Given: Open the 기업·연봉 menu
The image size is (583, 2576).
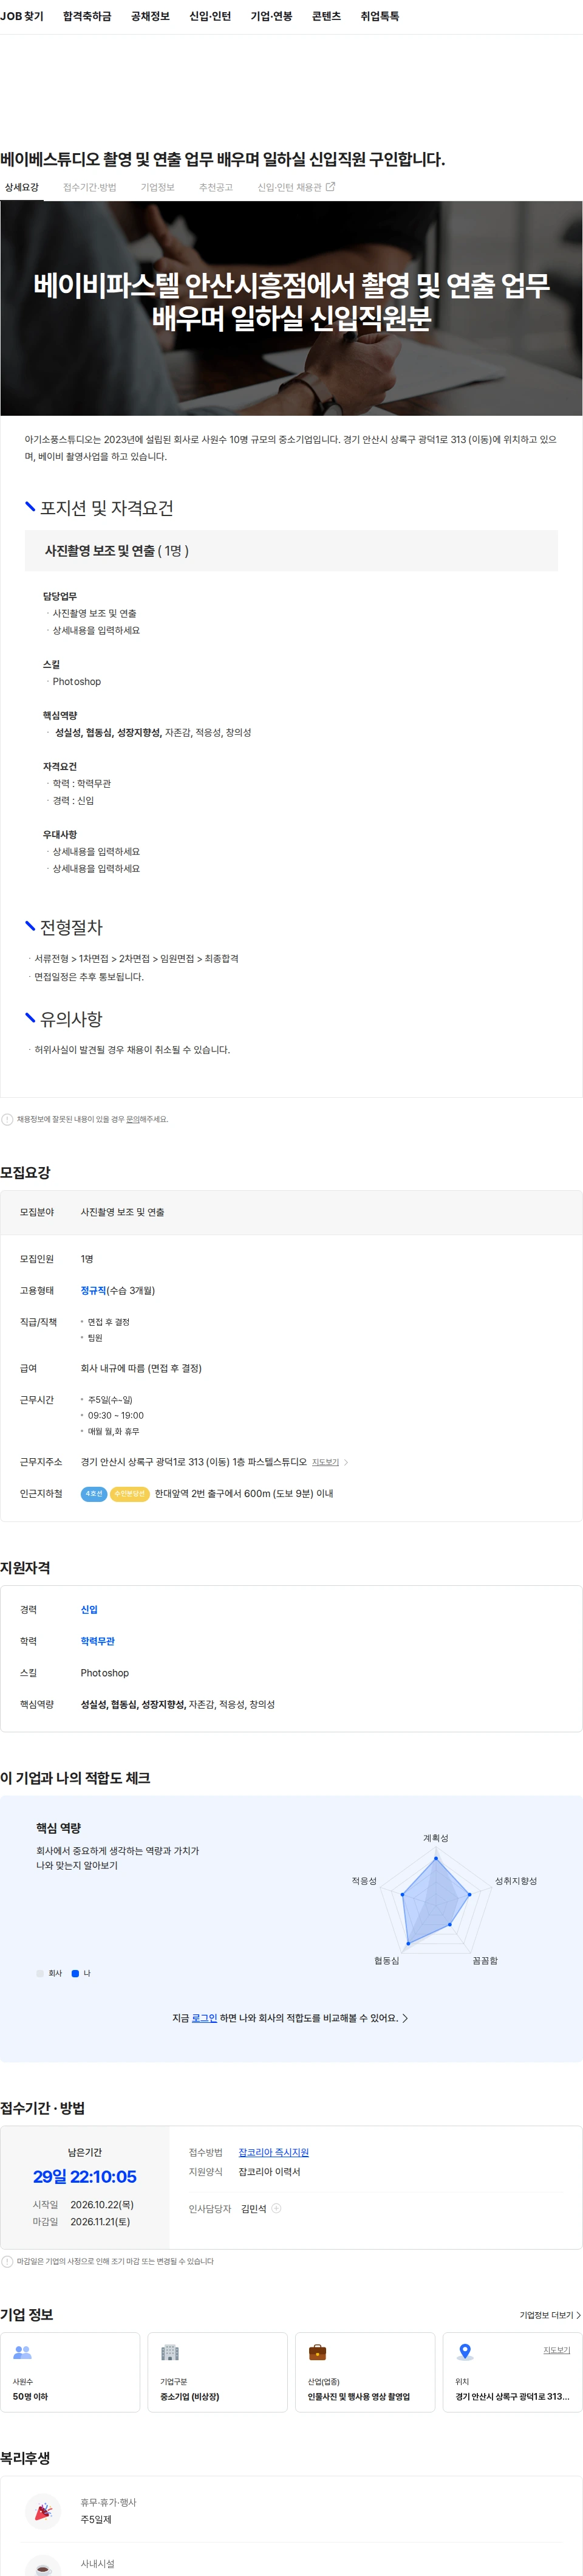Looking at the screenshot, I should [x=271, y=16].
